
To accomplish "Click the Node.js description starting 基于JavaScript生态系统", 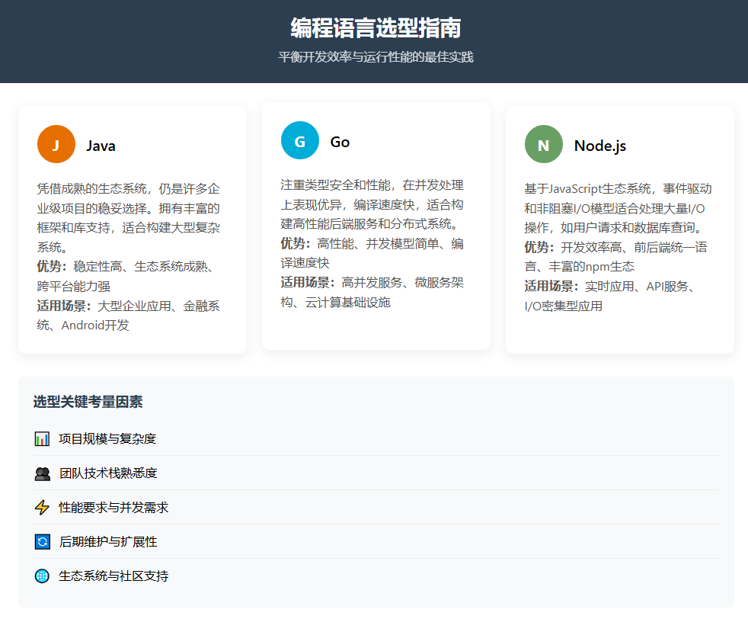I will click(619, 208).
